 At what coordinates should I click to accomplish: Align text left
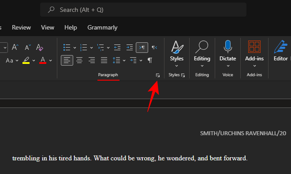[x=67, y=60]
